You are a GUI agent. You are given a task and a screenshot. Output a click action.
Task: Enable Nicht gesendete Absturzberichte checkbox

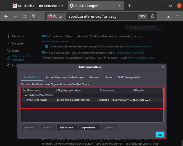click(43, 58)
